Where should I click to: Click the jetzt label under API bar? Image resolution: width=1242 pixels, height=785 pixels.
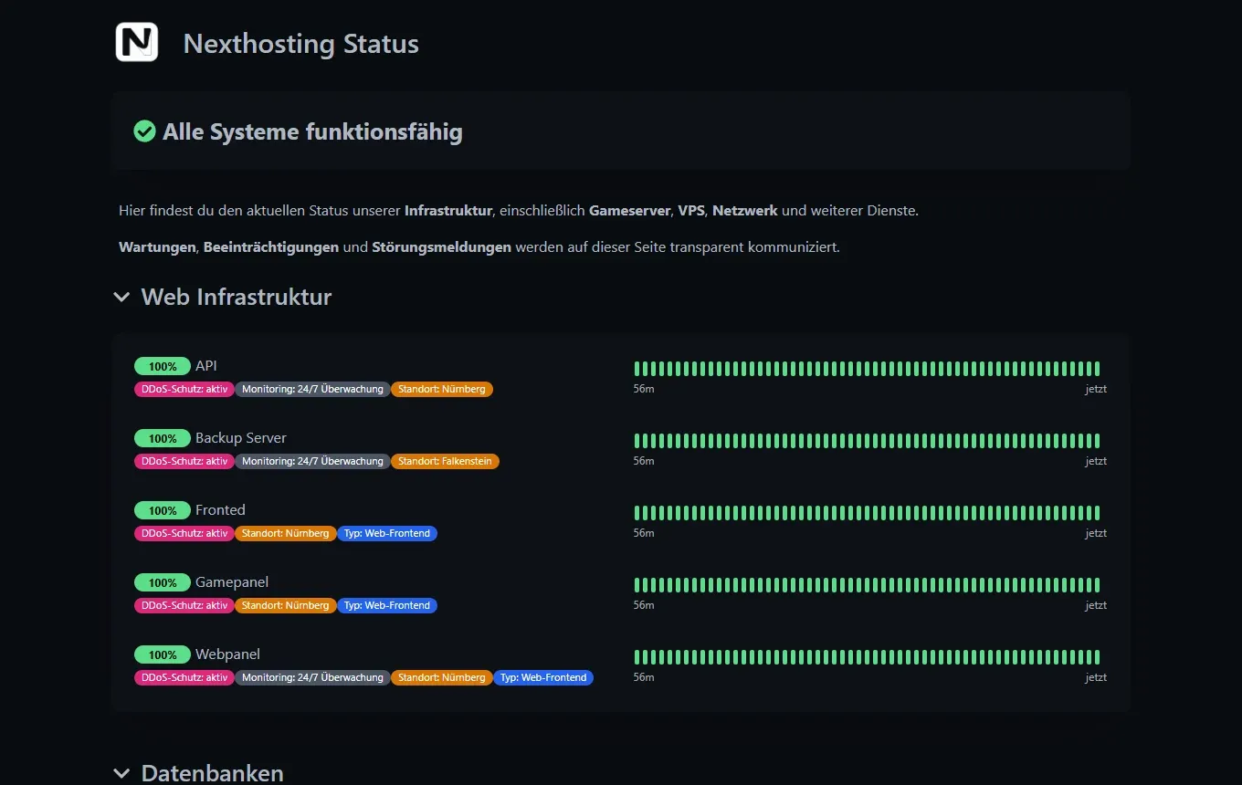tap(1096, 389)
